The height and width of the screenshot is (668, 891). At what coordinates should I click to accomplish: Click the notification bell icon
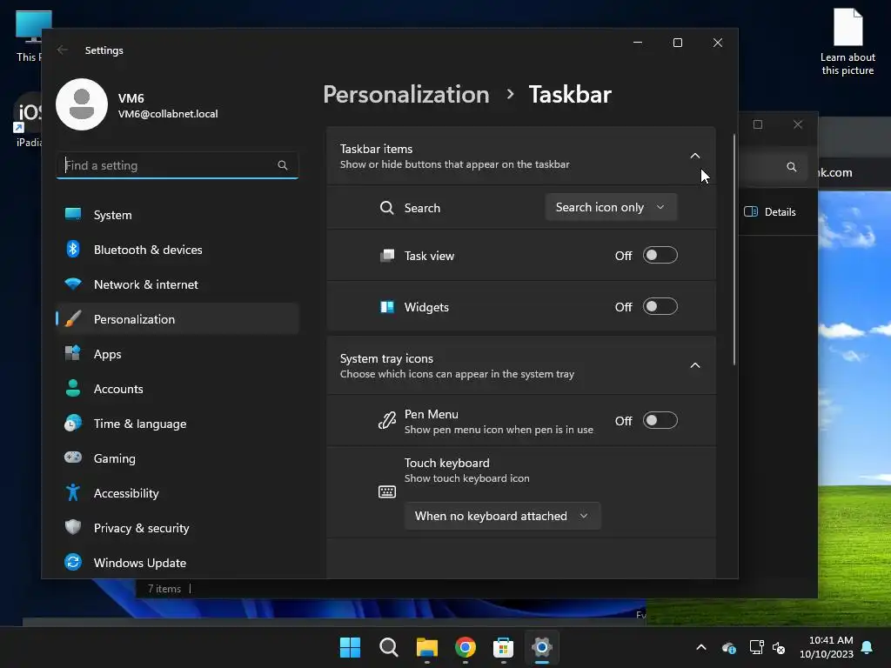point(867,647)
